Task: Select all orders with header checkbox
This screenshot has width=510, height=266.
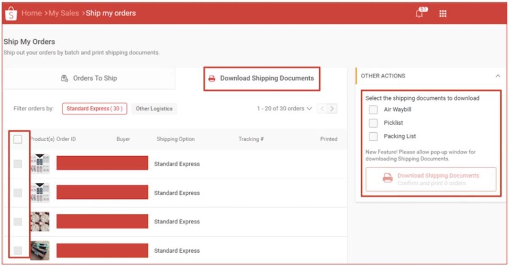Action: click(17, 139)
